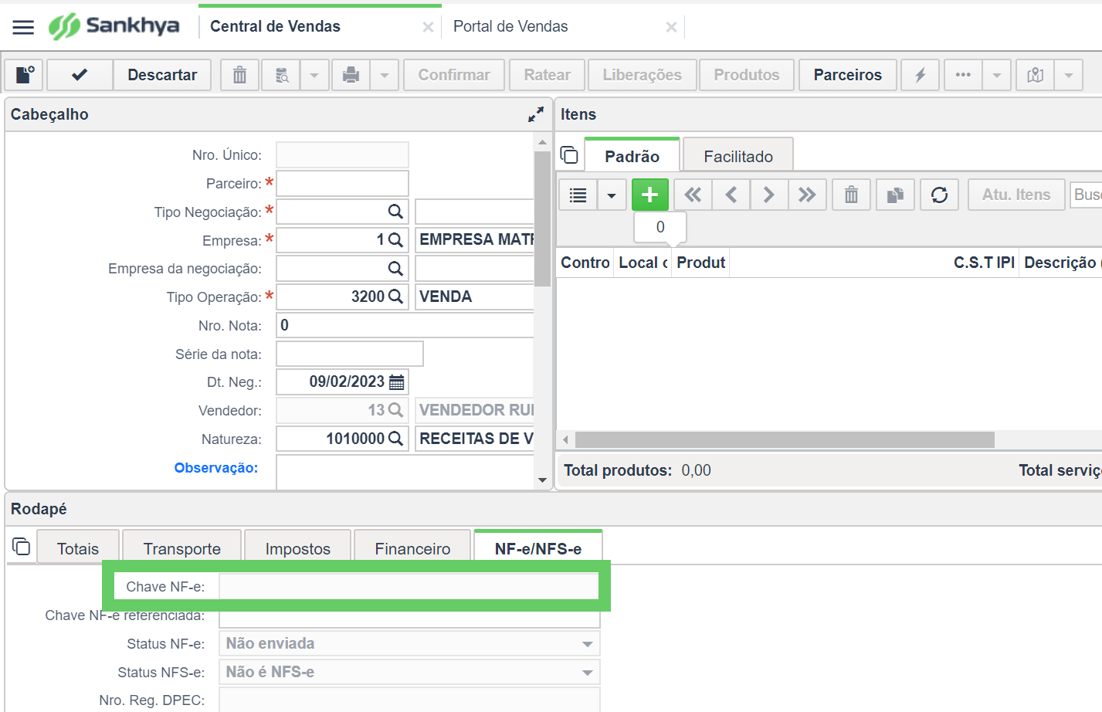Delete item with Itens trash icon
Viewport: 1102px width, 712px height.
[851, 195]
